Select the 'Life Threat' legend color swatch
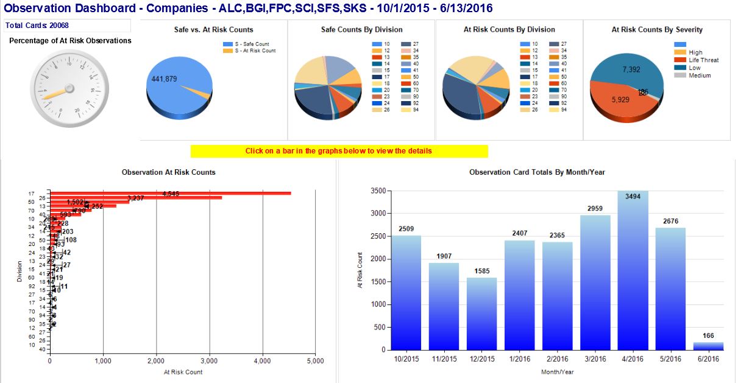The image size is (738, 383). point(680,60)
